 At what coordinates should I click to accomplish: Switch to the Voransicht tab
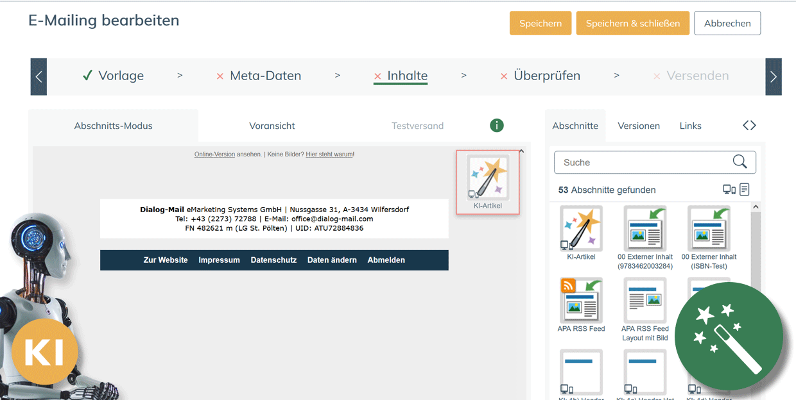(x=272, y=126)
